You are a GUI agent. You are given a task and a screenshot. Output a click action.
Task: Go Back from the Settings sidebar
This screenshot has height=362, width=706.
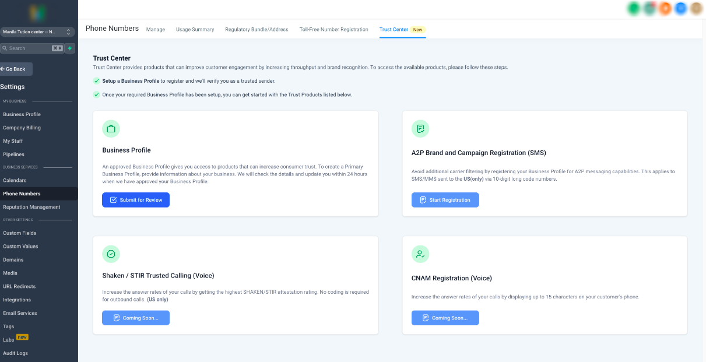click(16, 69)
